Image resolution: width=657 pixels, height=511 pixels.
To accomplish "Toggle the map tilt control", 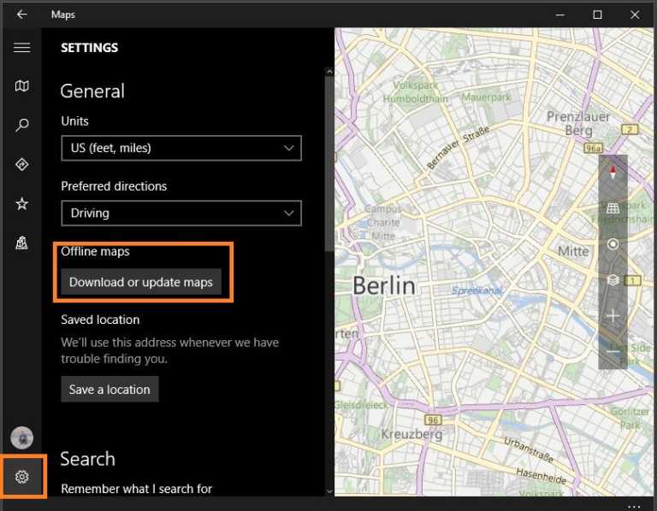I will (x=613, y=208).
